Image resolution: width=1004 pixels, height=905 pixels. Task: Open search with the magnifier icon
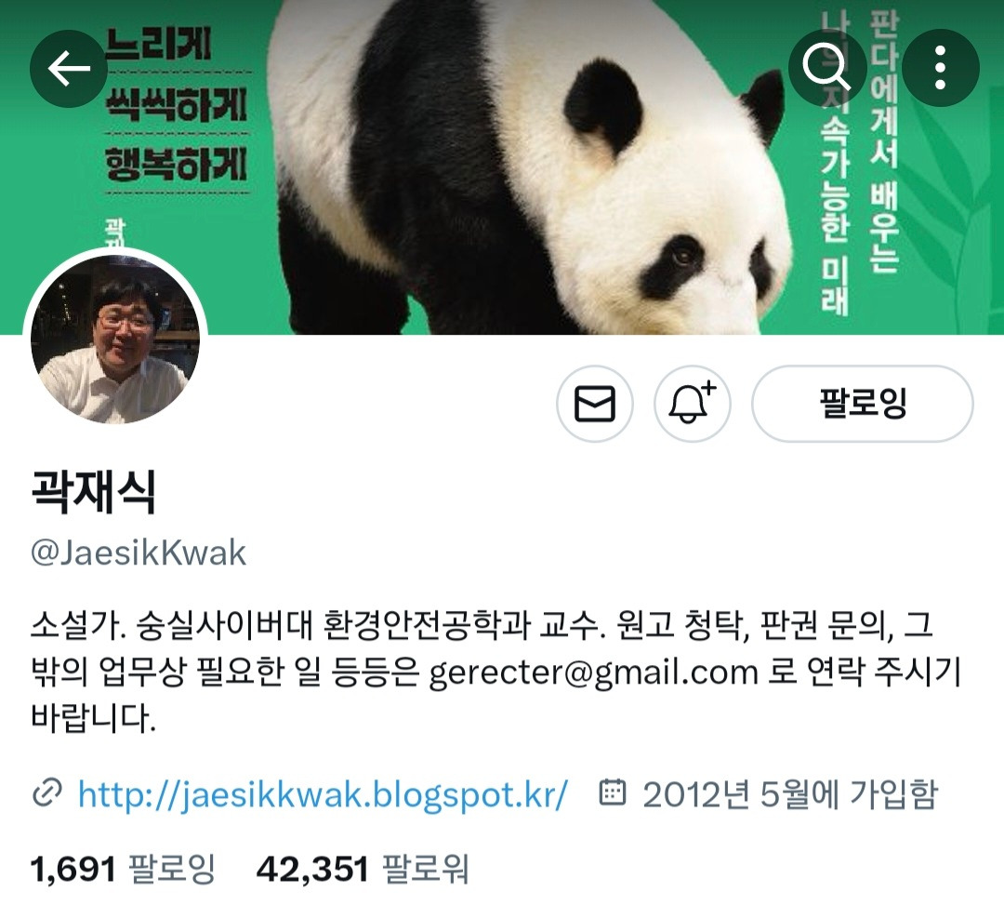[x=826, y=67]
